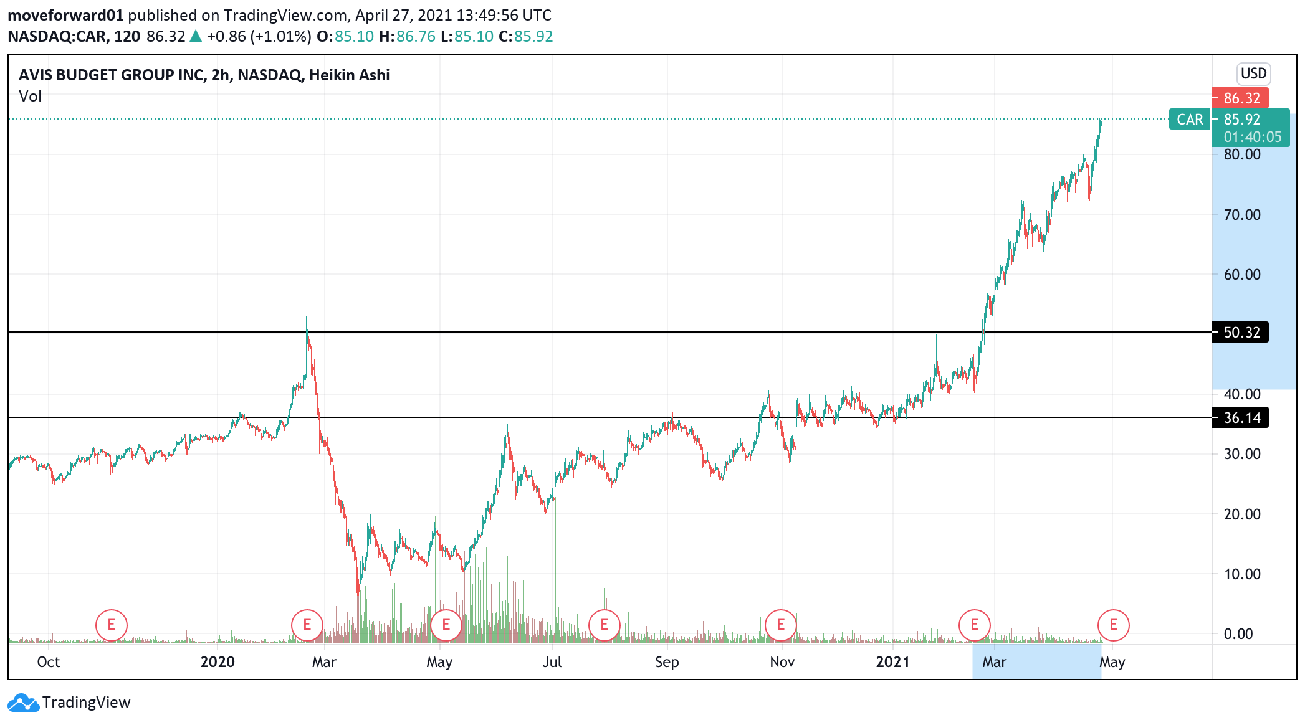1305x725 pixels.
Task: Click the close value C:85.92 in header
Action: point(526,36)
